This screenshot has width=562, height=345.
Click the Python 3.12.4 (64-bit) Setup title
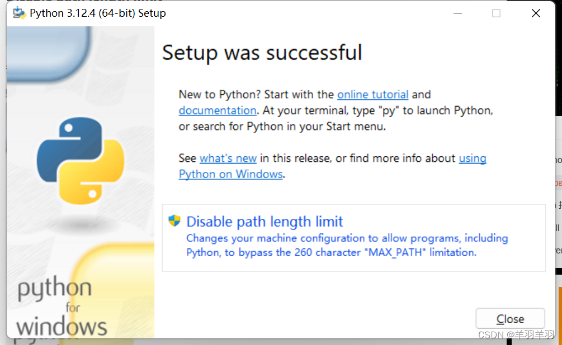pyautogui.click(x=97, y=13)
